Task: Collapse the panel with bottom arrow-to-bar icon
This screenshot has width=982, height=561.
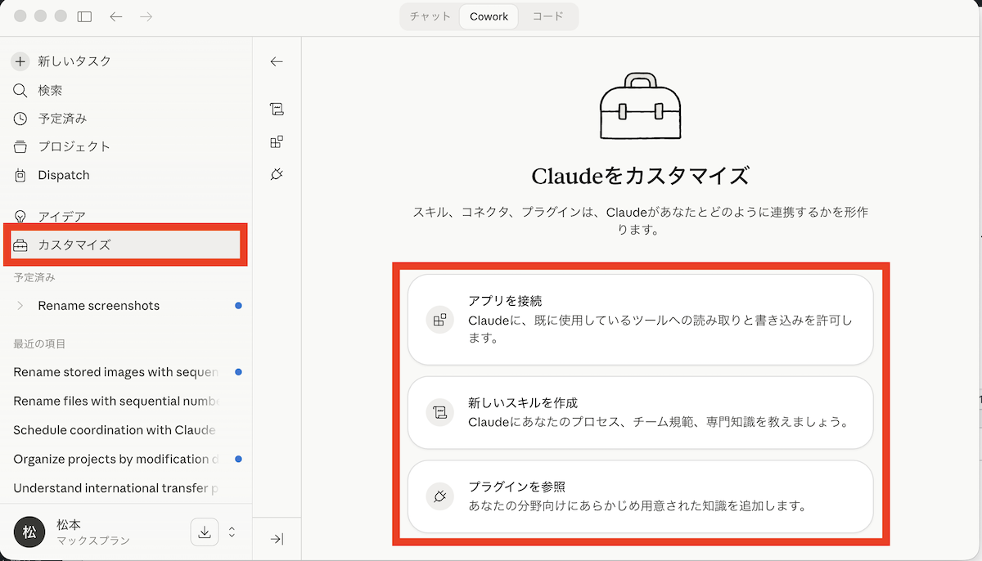Action: (277, 539)
